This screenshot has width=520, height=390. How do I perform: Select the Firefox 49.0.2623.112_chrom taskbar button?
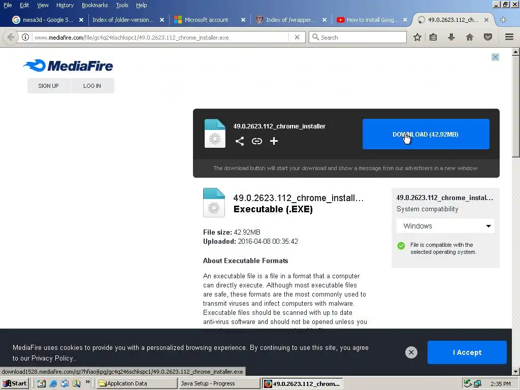(302, 384)
